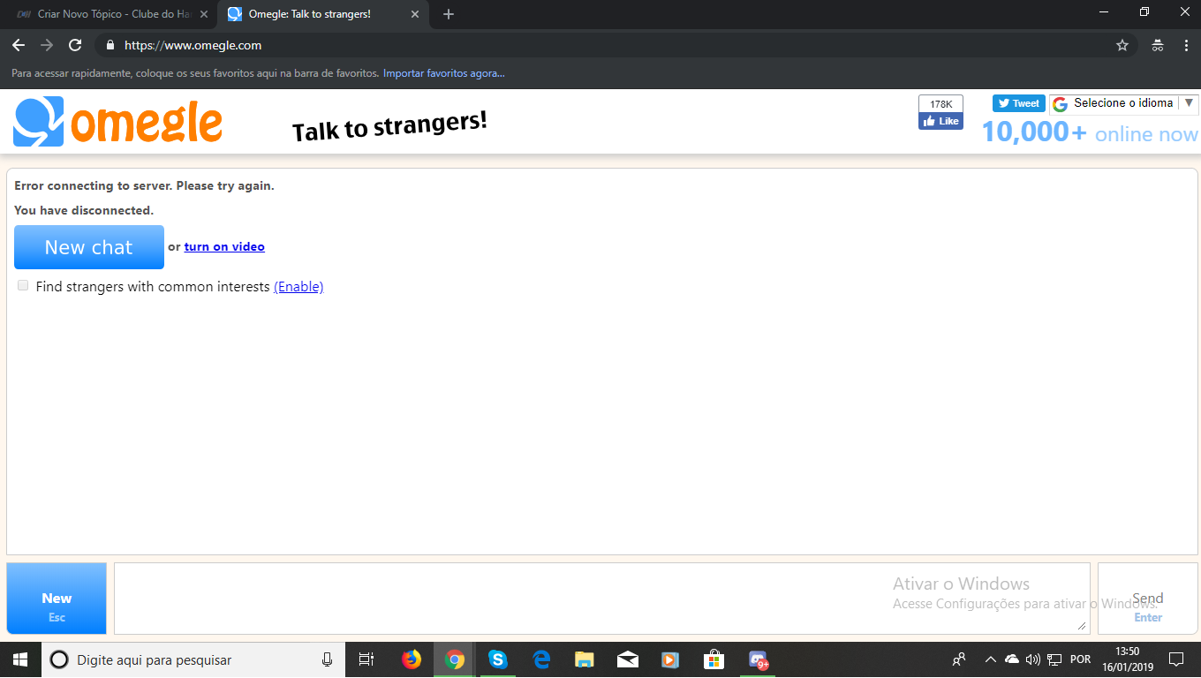Click the 178K like count
This screenshot has width=1201, height=678.
click(940, 104)
